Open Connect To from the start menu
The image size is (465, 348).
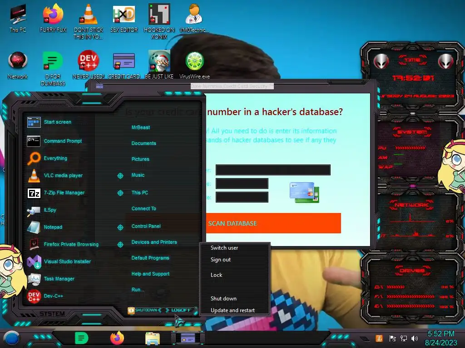[x=144, y=208]
